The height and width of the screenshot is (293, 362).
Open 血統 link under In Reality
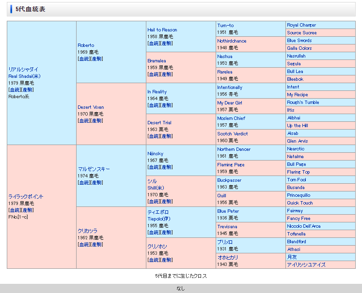pos(154,105)
